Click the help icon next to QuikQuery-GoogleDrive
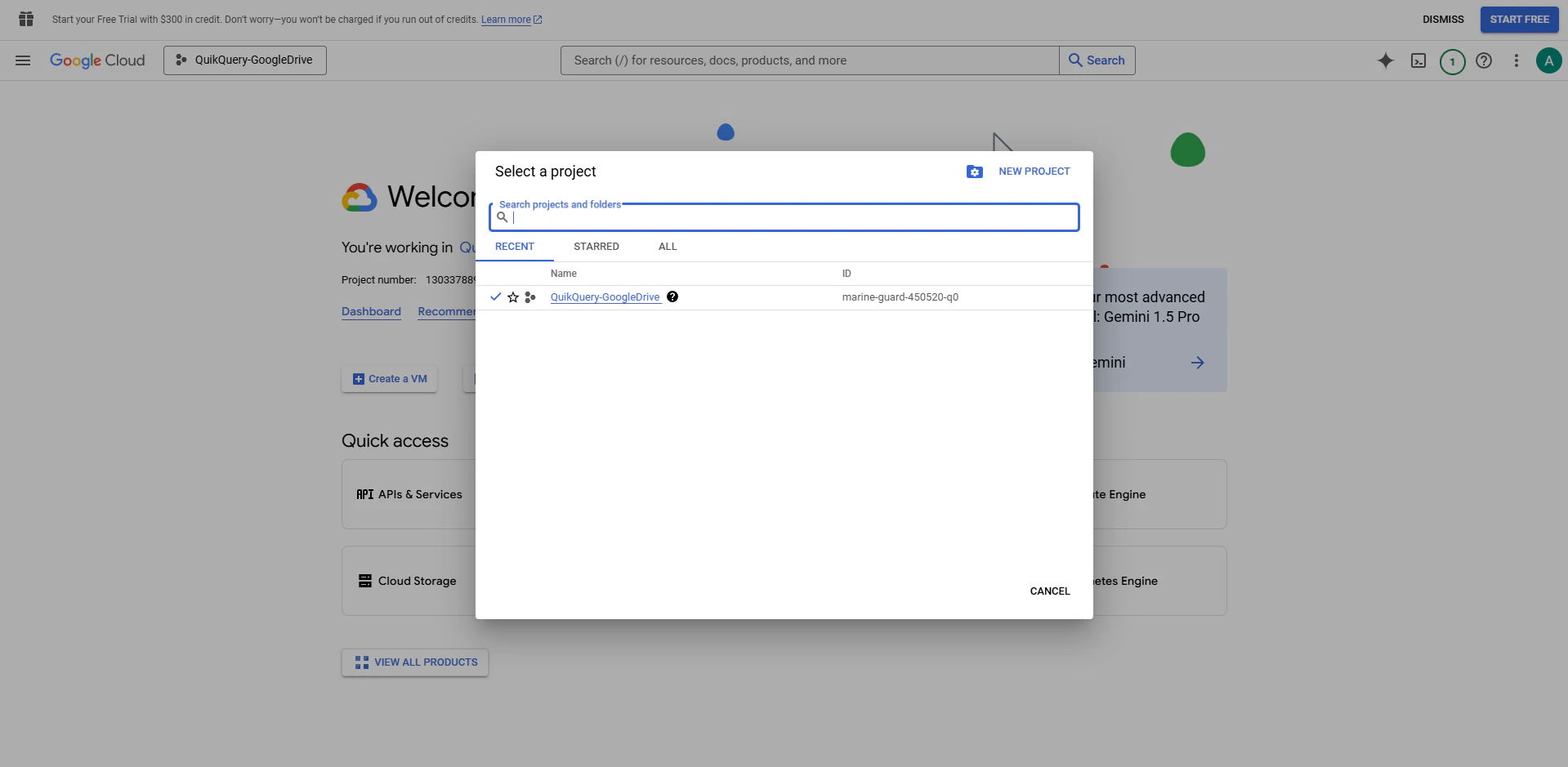The width and height of the screenshot is (1568, 767). pos(672,297)
